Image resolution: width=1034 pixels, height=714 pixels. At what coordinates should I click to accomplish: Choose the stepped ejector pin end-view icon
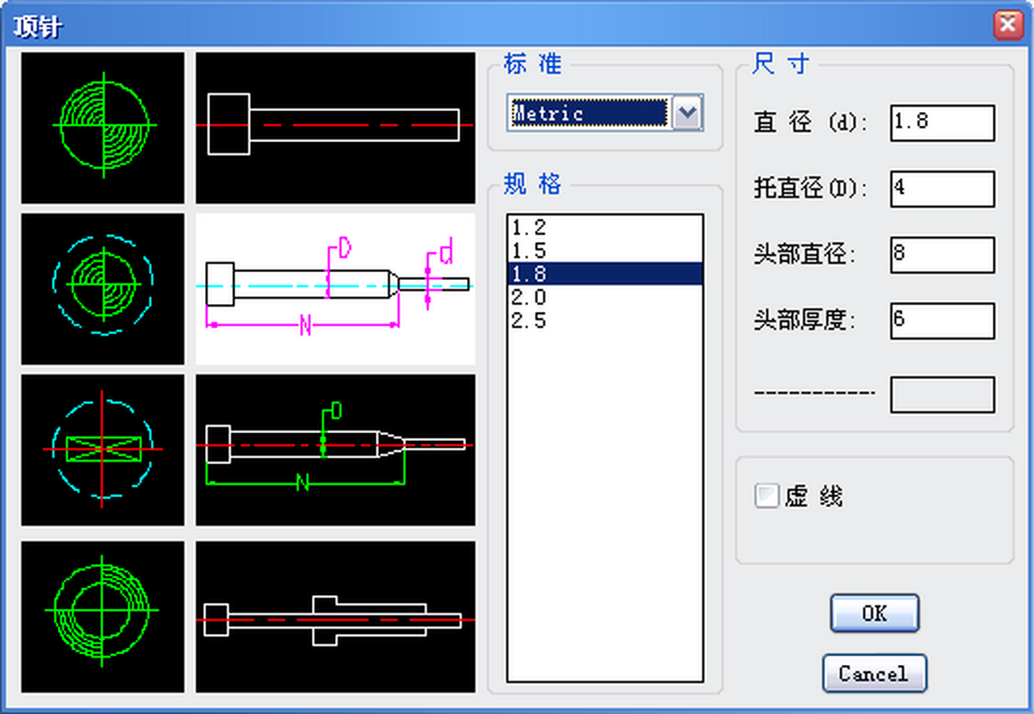click(103, 289)
